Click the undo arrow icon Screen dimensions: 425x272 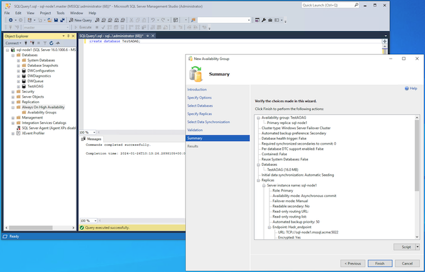click(153, 20)
